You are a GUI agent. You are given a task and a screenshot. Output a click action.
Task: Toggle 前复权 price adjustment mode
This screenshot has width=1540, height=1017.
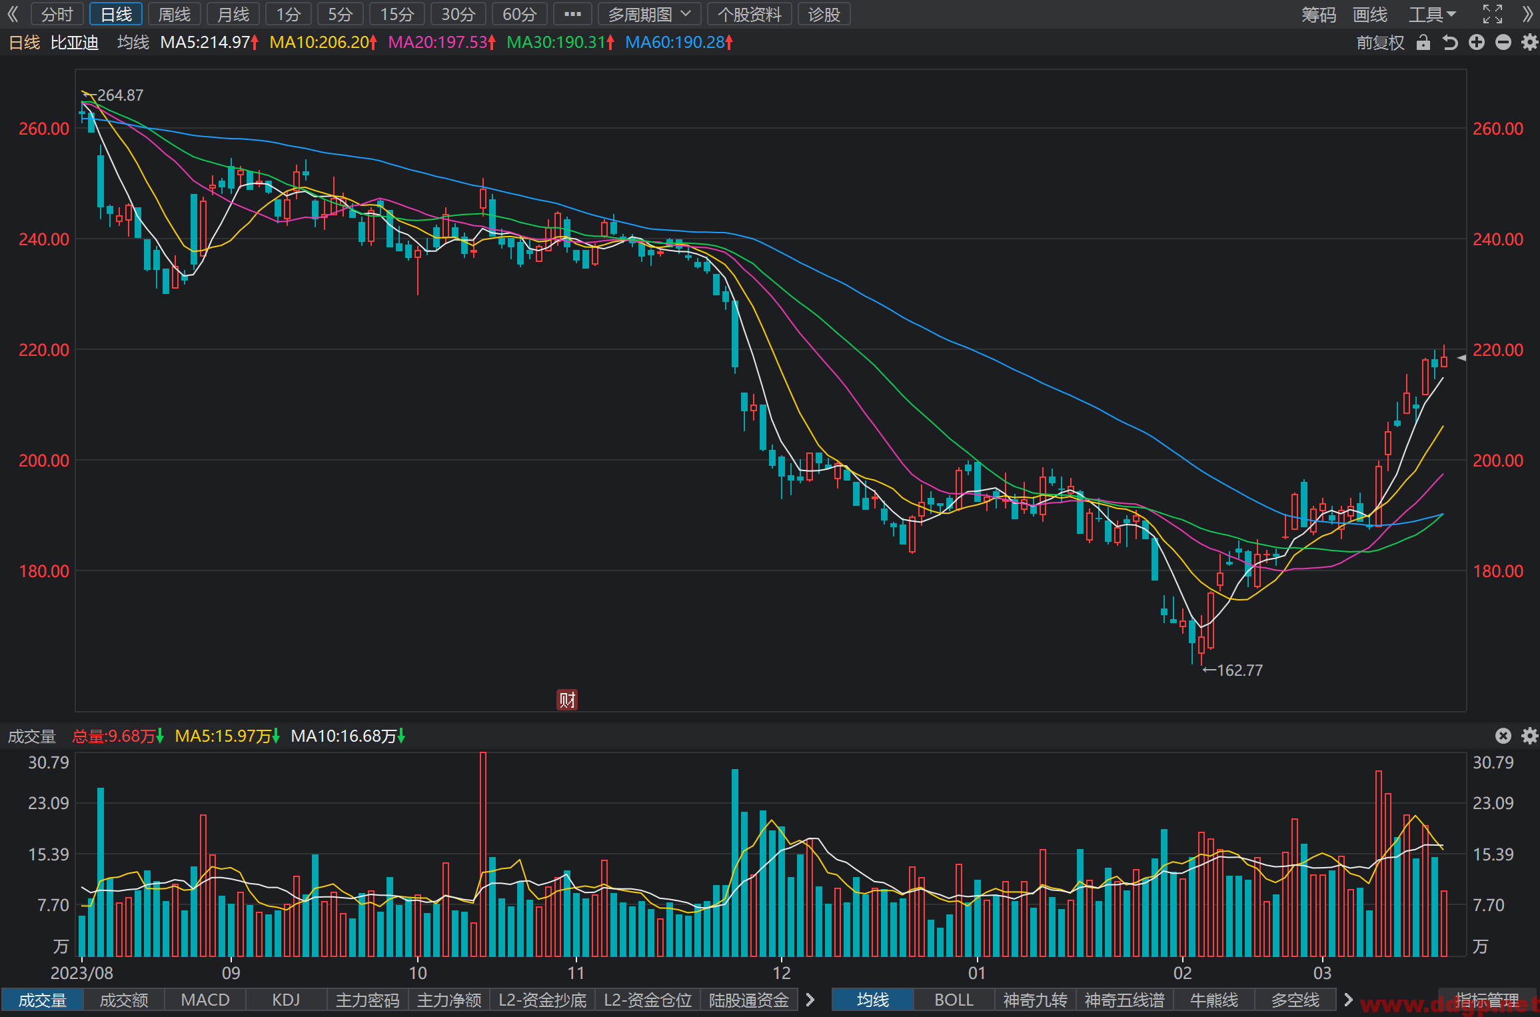click(1380, 43)
